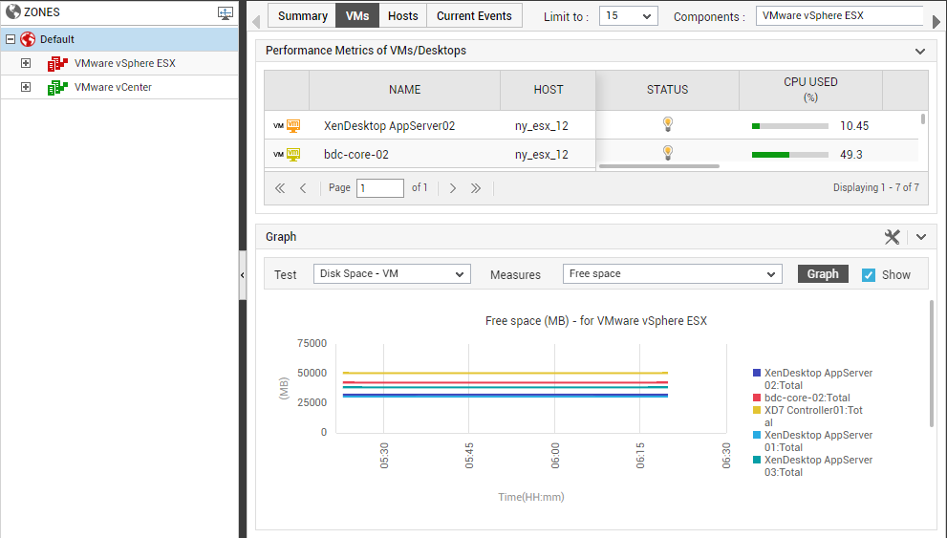This screenshot has height=538, width=947.
Task: Open the Limit to dropdown
Action: coord(628,15)
